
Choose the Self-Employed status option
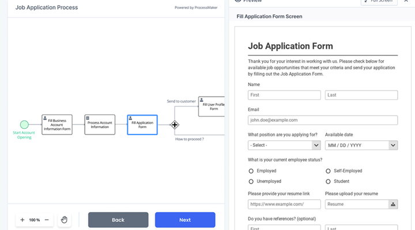[328, 171]
